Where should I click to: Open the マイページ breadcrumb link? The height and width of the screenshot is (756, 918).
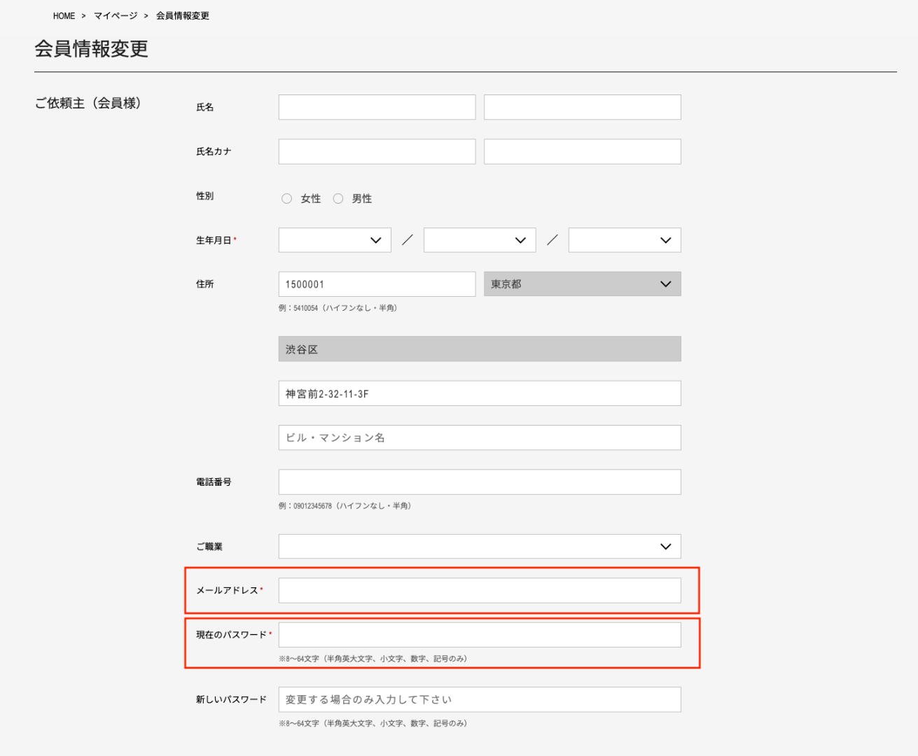pyautogui.click(x=116, y=16)
